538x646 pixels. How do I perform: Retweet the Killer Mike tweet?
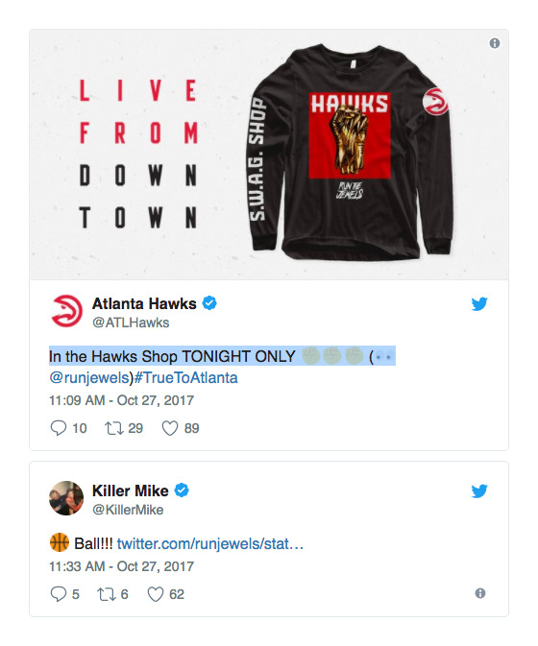(107, 594)
